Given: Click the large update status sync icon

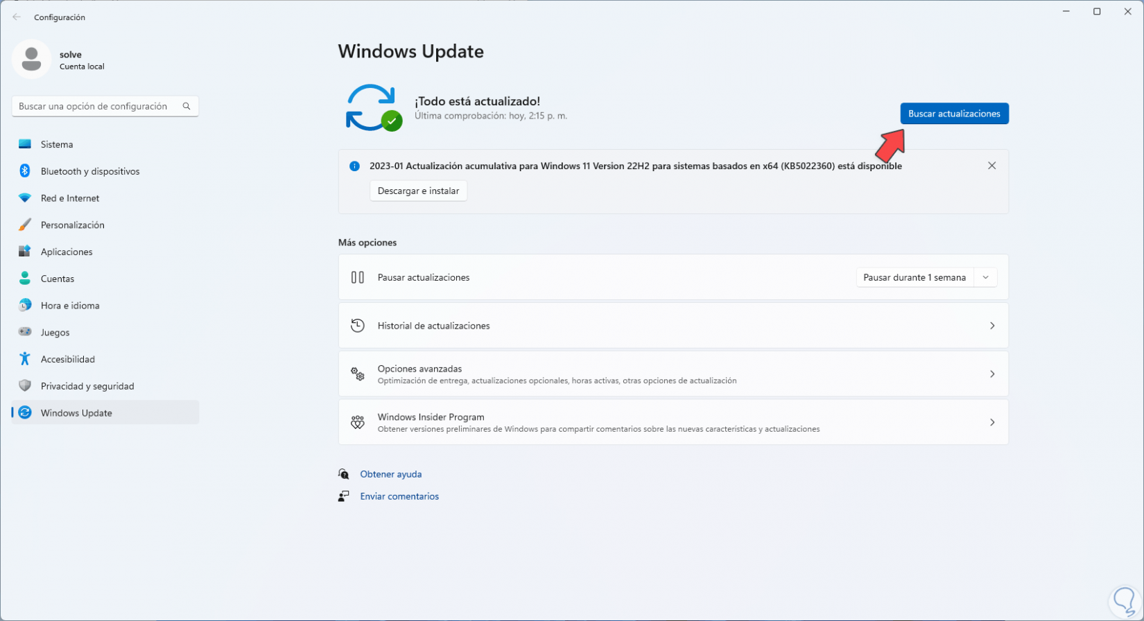Looking at the screenshot, I should 373,107.
